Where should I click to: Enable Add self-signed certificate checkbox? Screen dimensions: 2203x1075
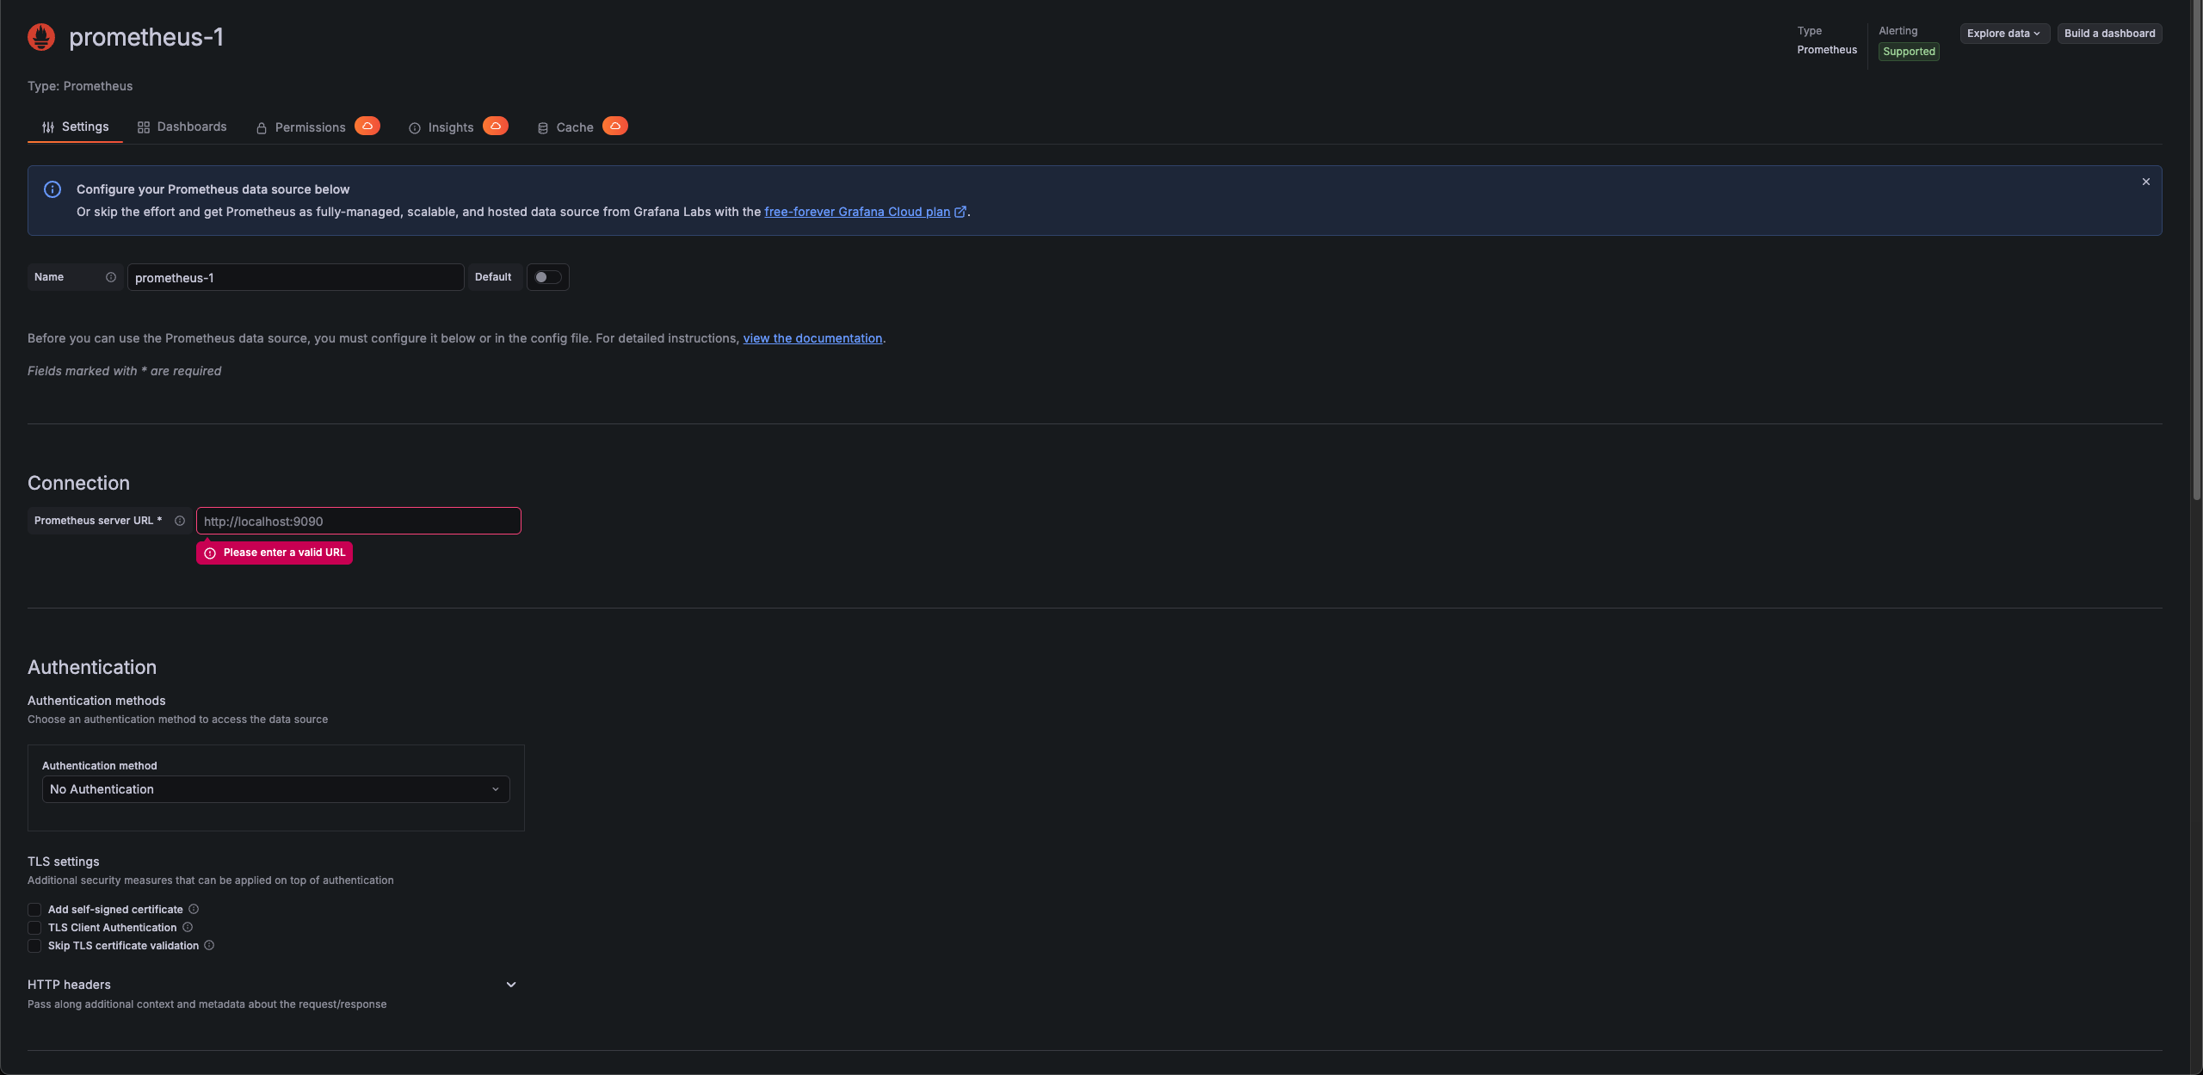click(34, 910)
